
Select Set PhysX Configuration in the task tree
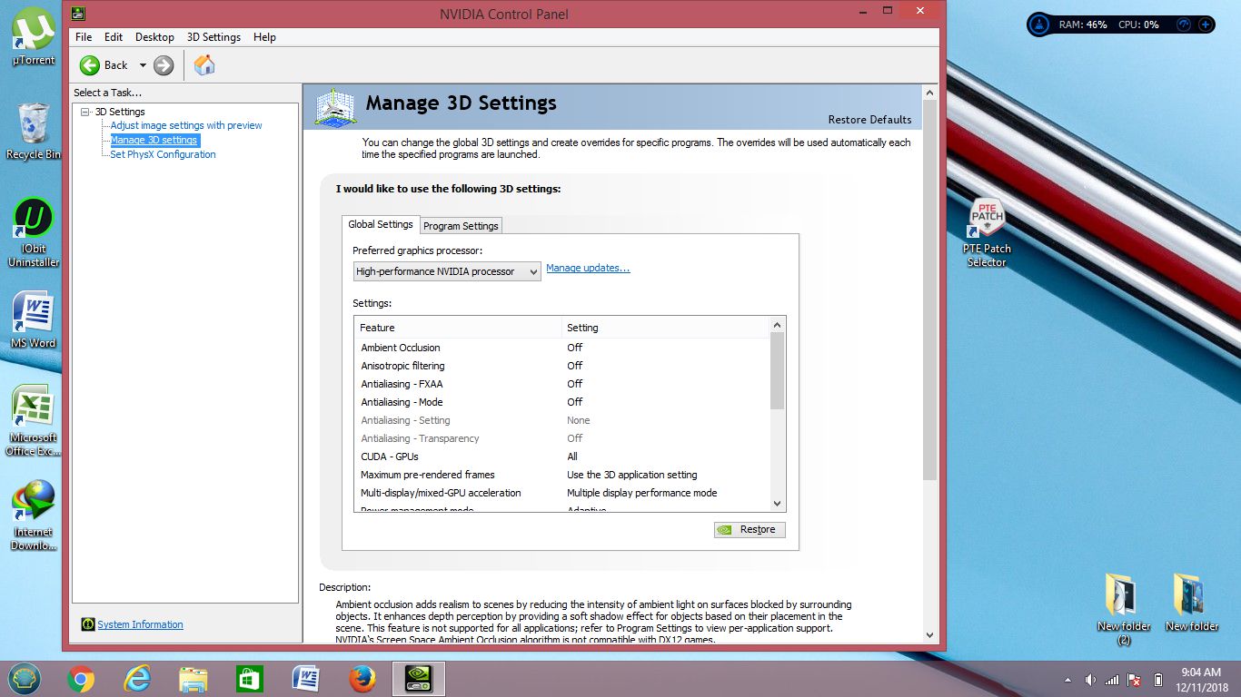161,154
